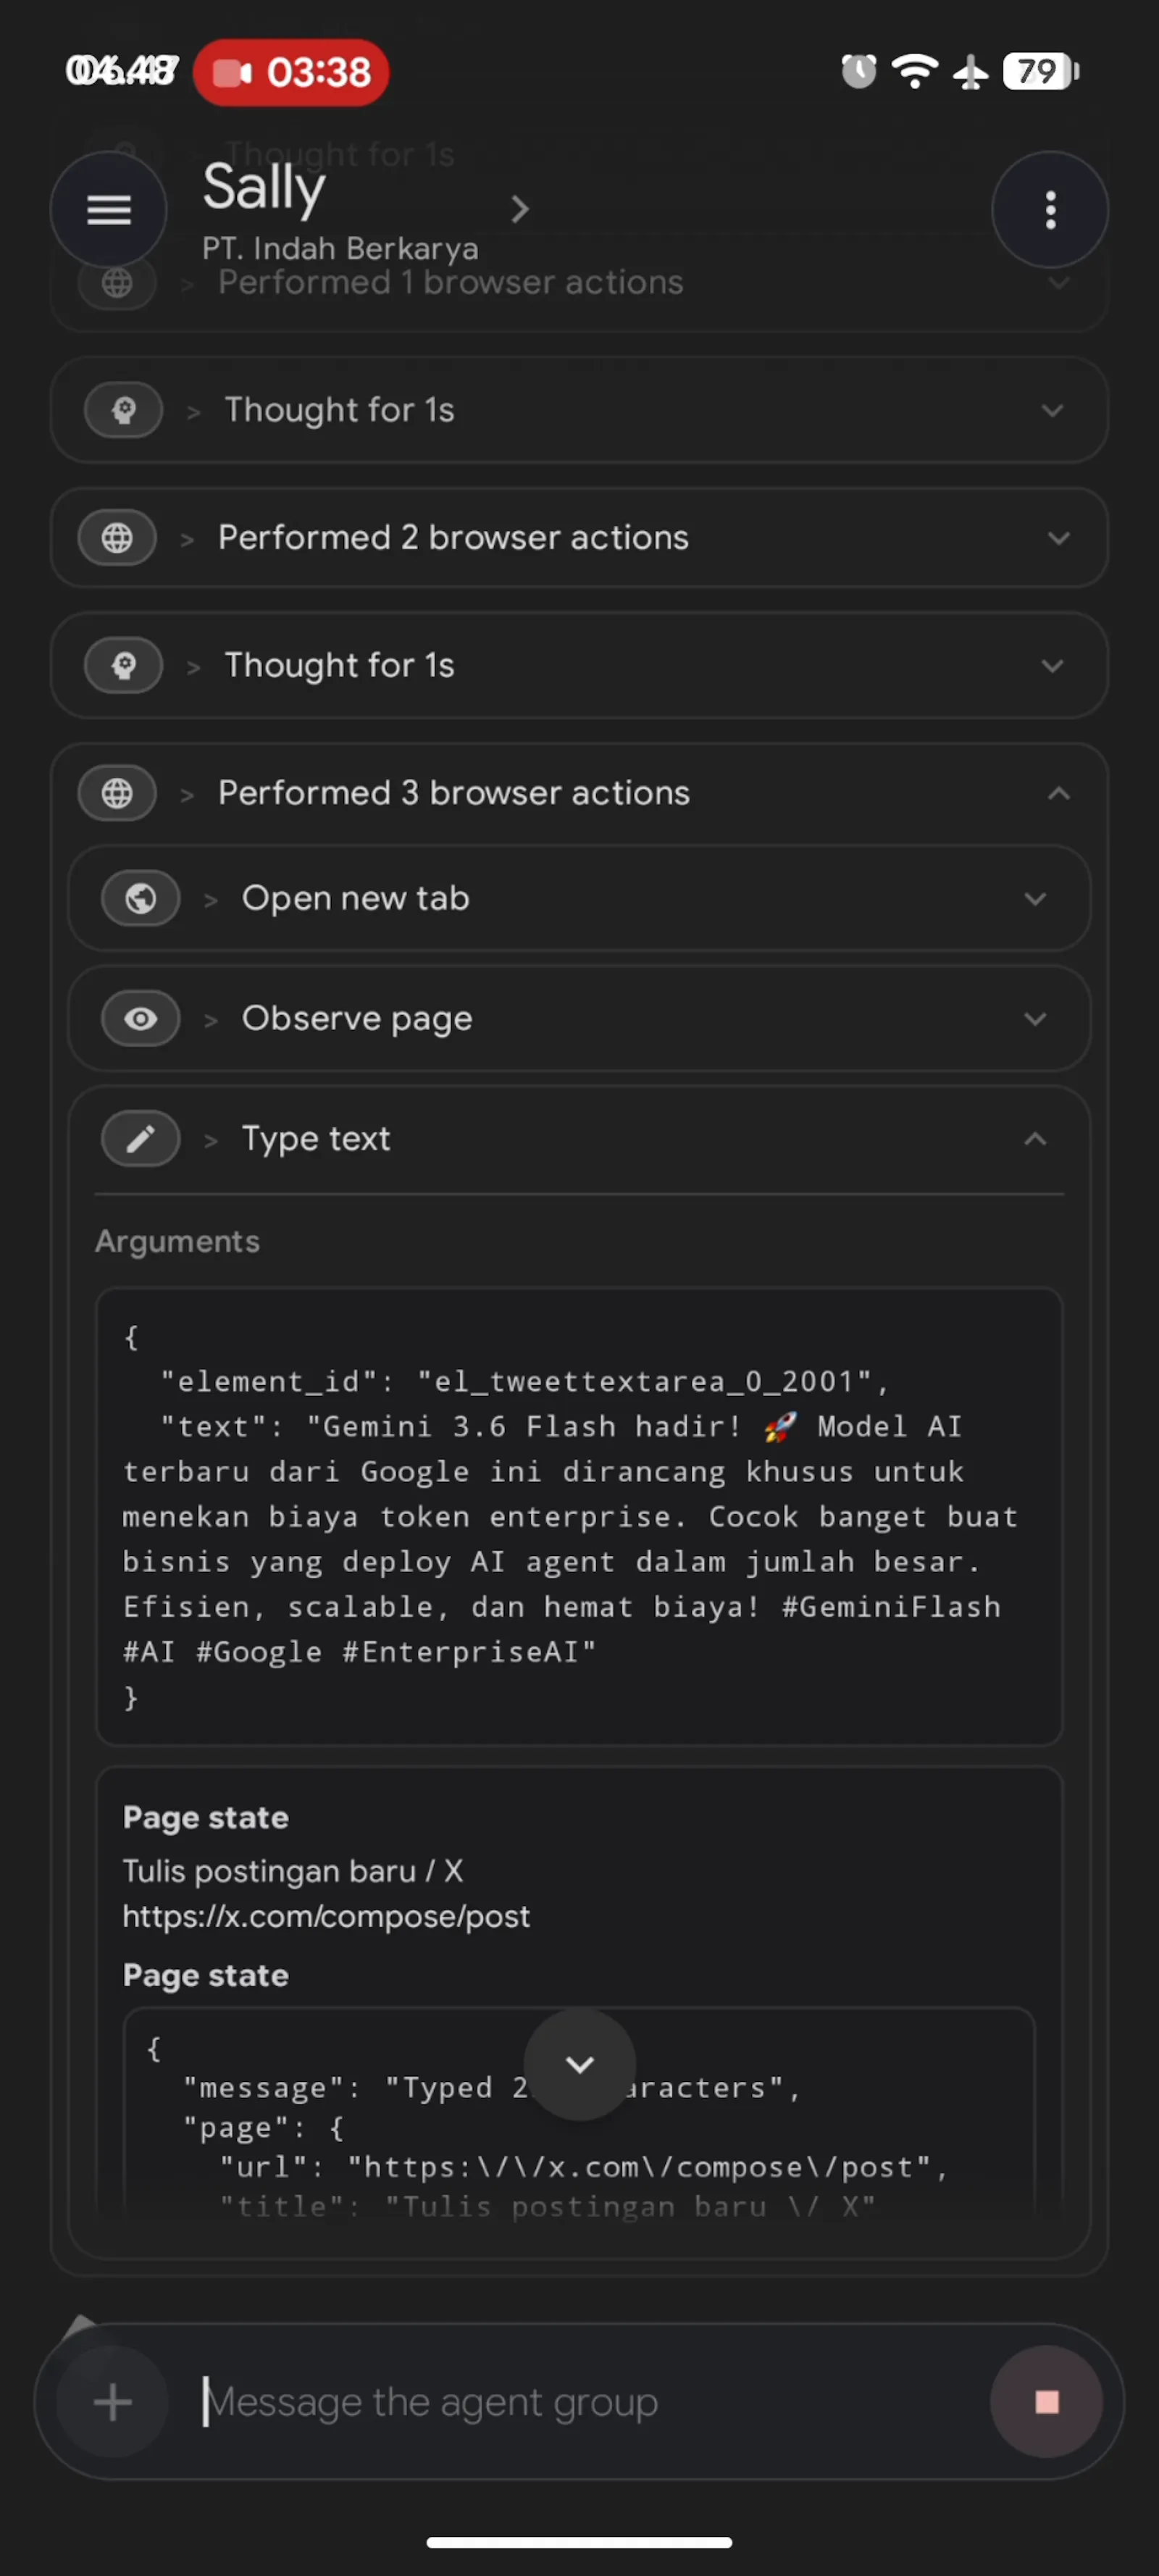This screenshot has height=2576, width=1159.
Task: Tap the globe icon next to Open new tab
Action: 141,898
